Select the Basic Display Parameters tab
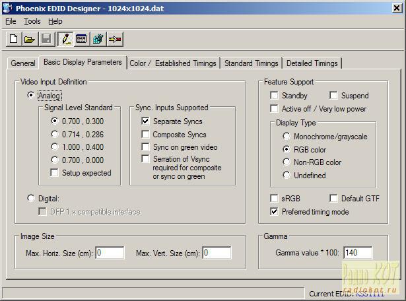Image resolution: width=406 pixels, height=301 pixels. (x=83, y=62)
